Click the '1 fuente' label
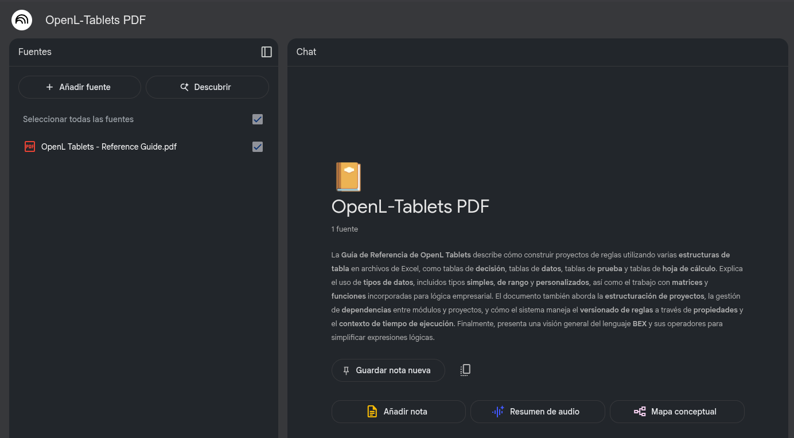The height and width of the screenshot is (438, 794). [345, 229]
